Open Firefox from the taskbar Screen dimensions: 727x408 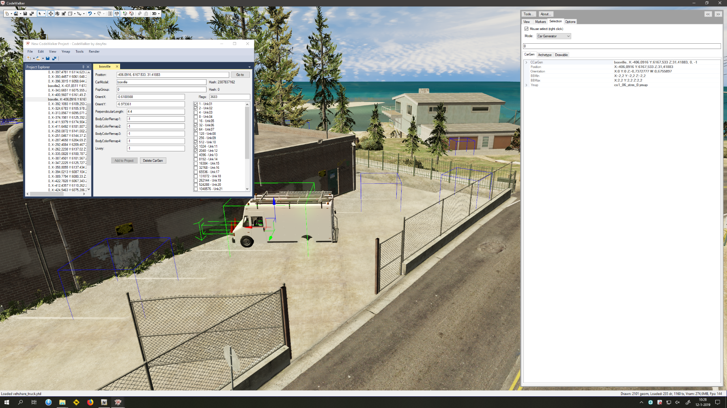coord(90,402)
